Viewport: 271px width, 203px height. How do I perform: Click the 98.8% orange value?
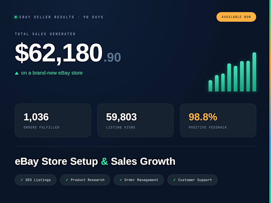point(203,117)
